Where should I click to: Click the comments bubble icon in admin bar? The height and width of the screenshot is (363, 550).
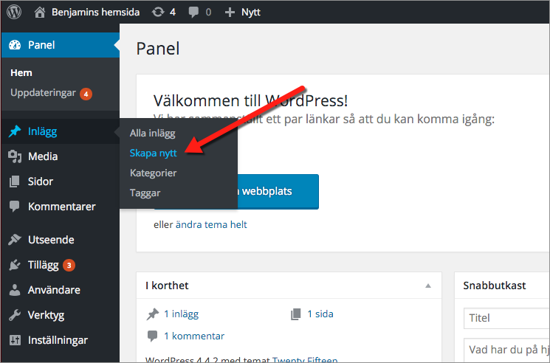pyautogui.click(x=193, y=13)
